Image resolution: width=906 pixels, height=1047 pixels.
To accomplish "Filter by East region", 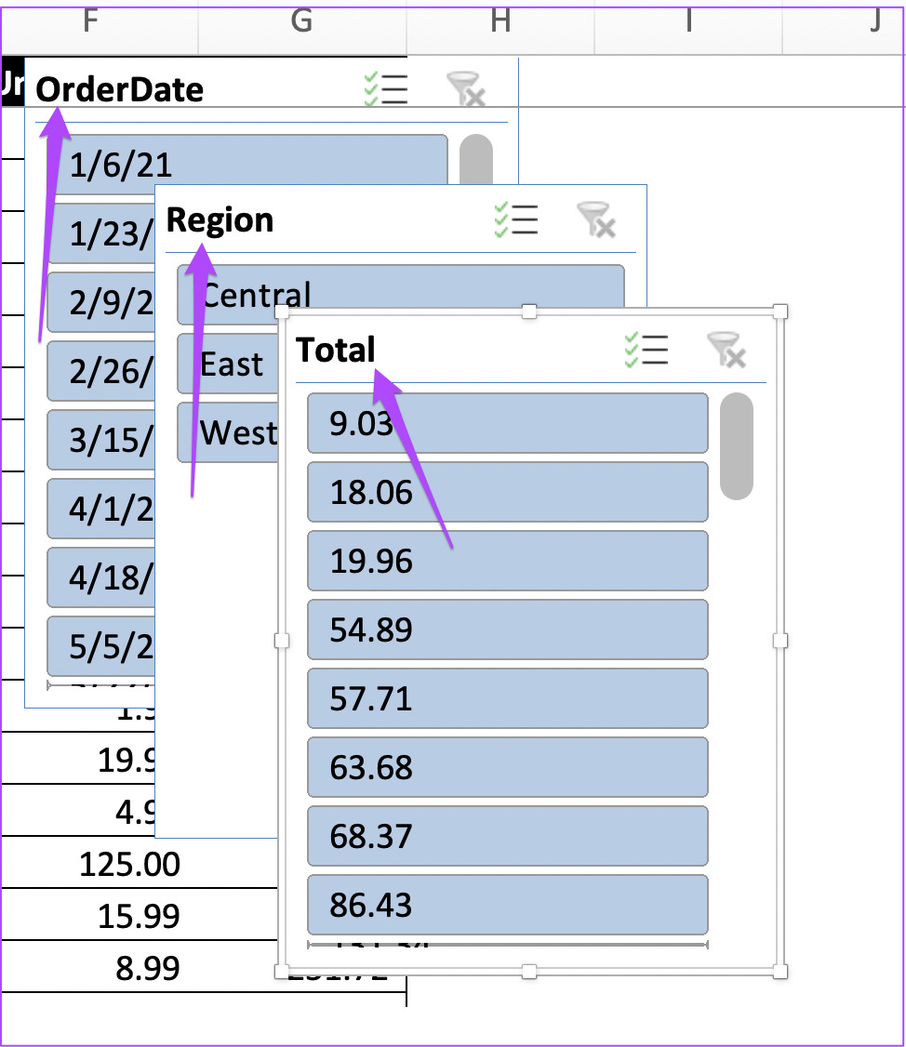I will 228,364.
